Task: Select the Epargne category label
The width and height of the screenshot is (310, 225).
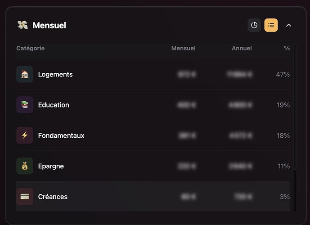Action: pyautogui.click(x=51, y=166)
